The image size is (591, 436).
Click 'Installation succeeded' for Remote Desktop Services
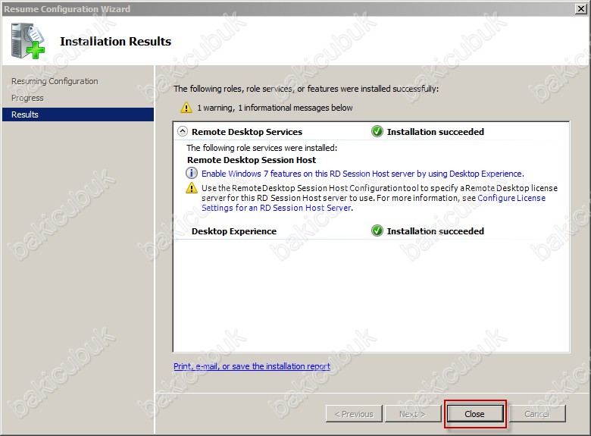[x=436, y=132]
